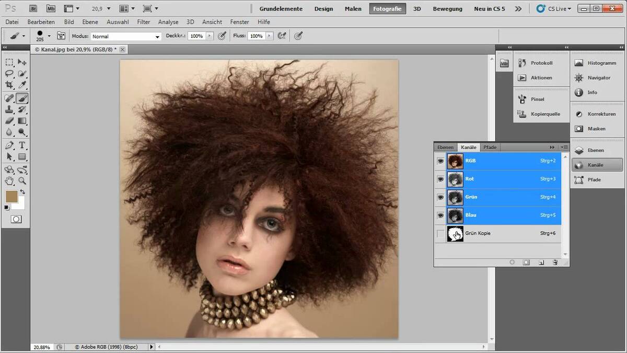Hide the RGB channel
Viewport: 627px width, 353px height.
[x=440, y=161]
